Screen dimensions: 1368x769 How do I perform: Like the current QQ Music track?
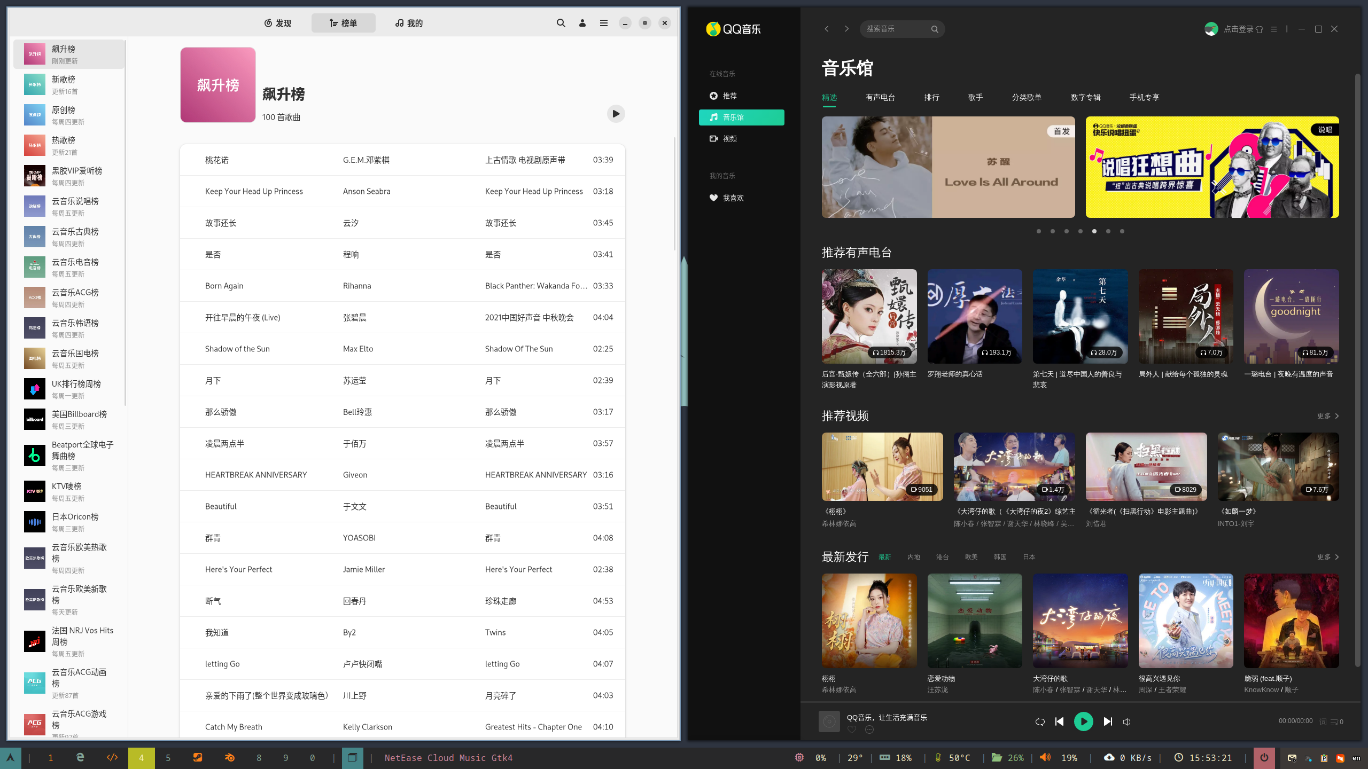852,729
